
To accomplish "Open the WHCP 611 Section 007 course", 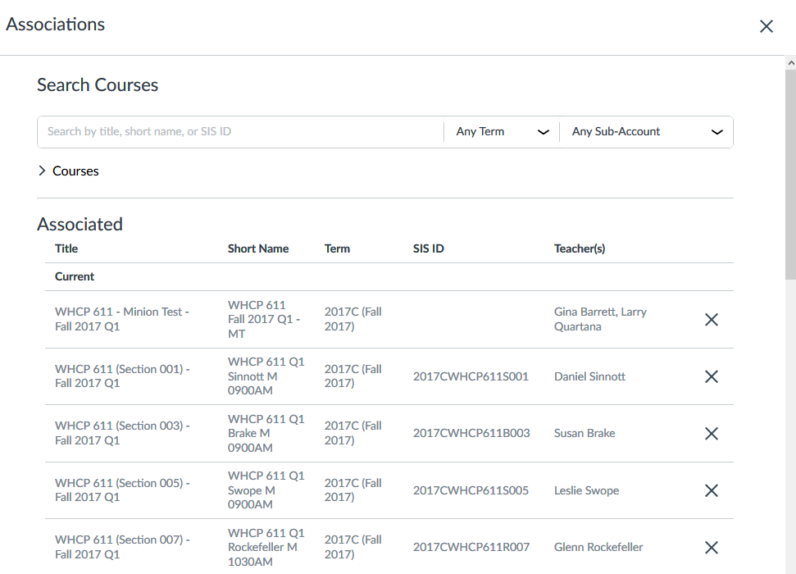I will tap(123, 547).
